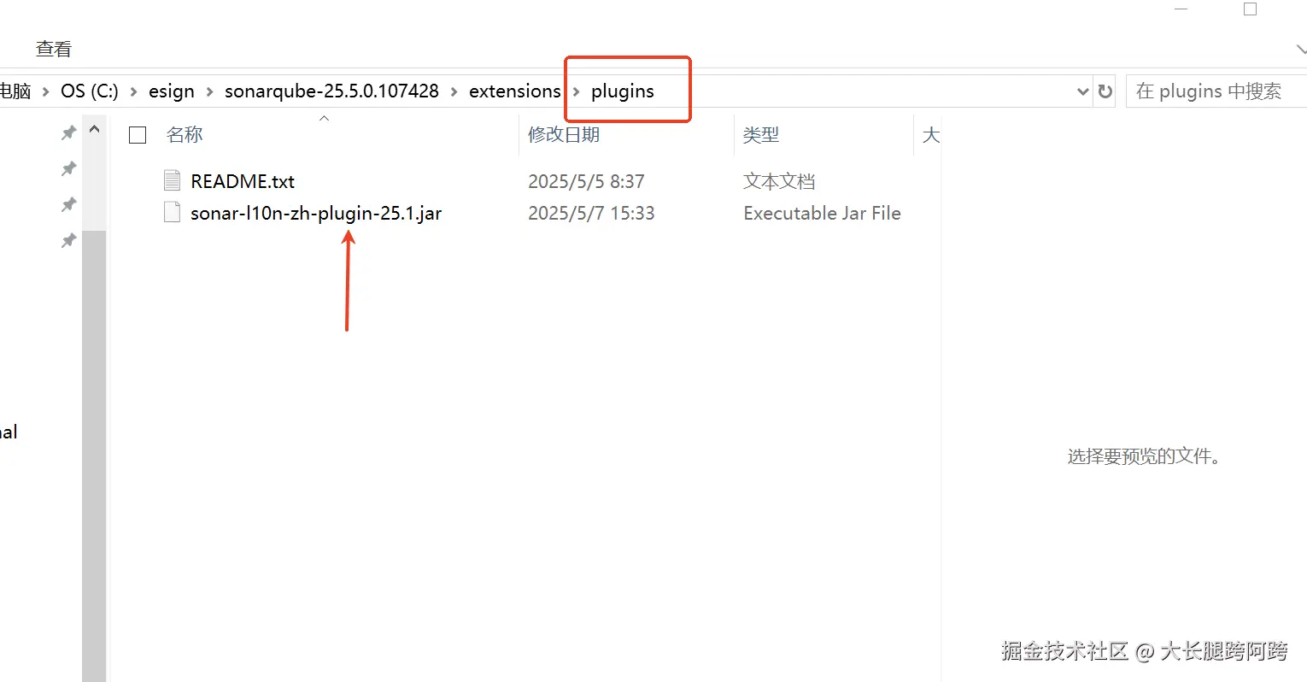Click the third pin icon in navigation pane

[69, 205]
